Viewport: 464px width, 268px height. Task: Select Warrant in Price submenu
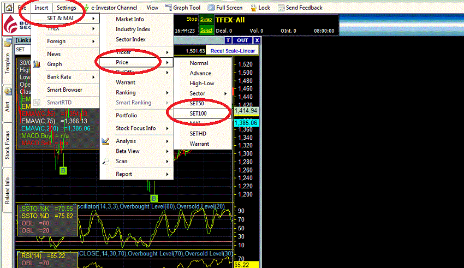click(203, 144)
